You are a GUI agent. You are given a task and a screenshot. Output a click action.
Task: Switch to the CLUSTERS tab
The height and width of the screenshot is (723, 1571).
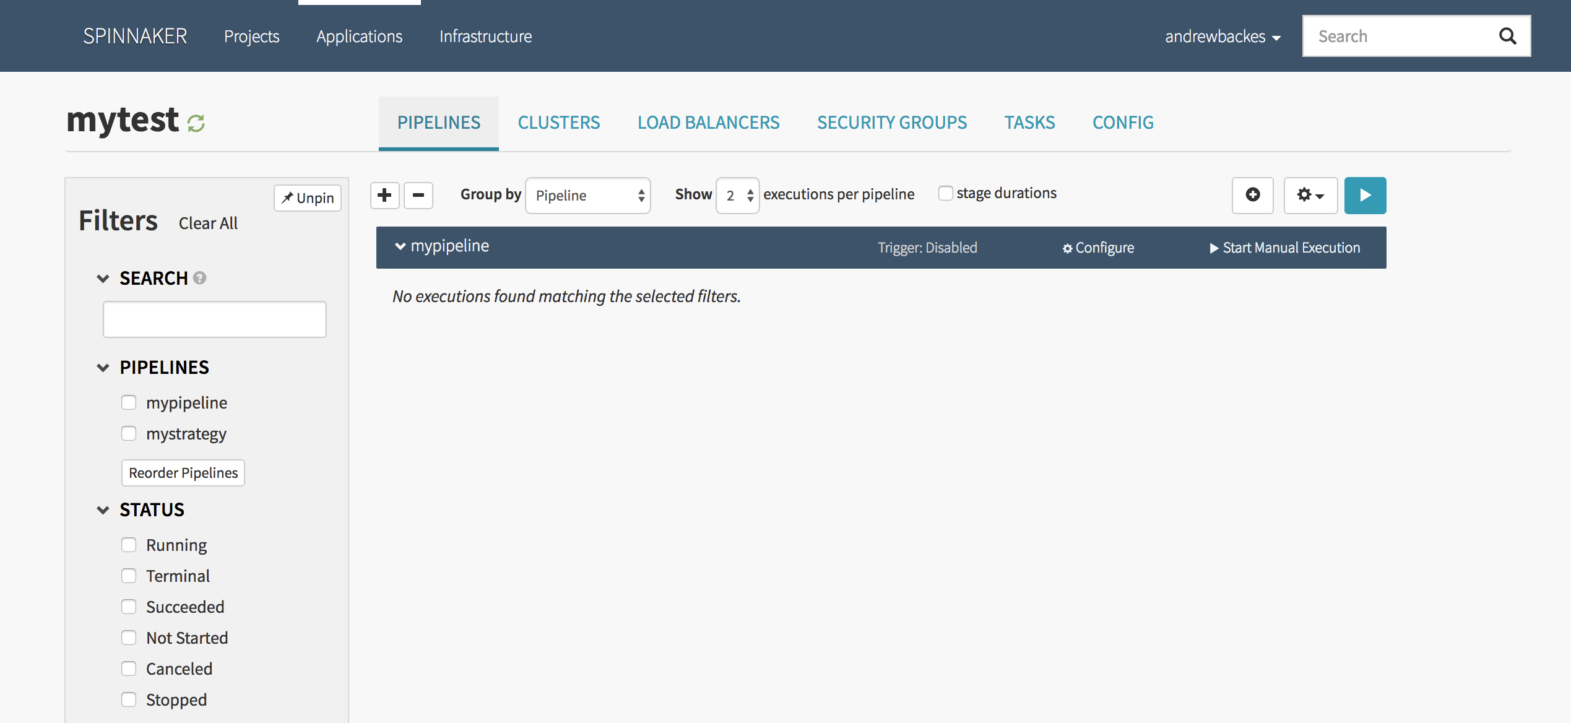pyautogui.click(x=559, y=123)
